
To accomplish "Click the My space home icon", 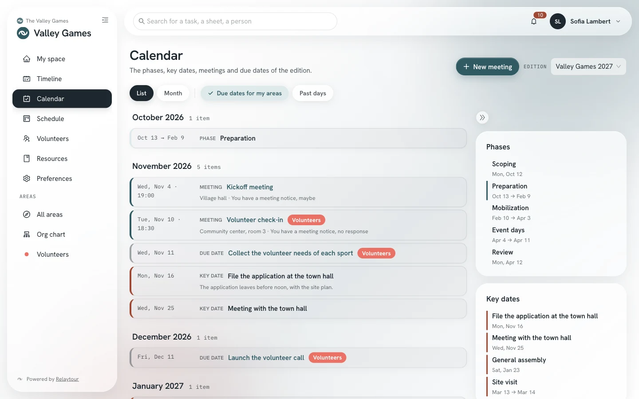I will 27,59.
